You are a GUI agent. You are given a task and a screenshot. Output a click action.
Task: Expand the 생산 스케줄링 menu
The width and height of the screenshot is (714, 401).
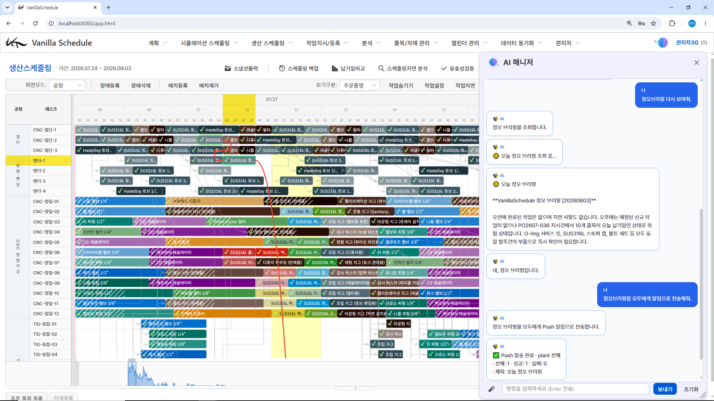(272, 43)
